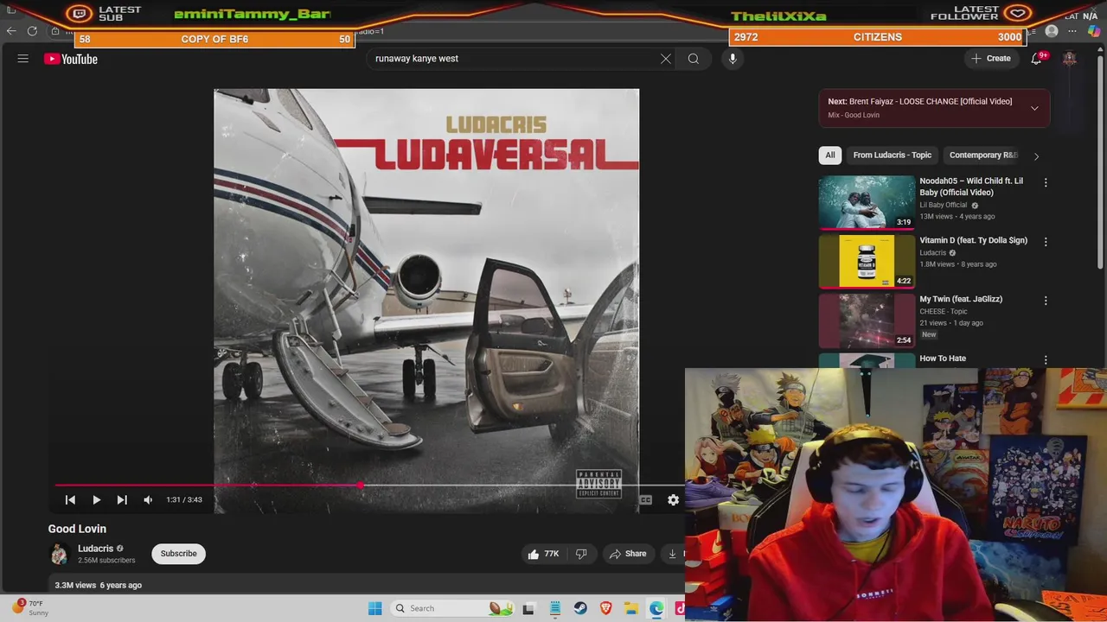Open Steam from the taskbar
1107x622 pixels.
(580, 608)
